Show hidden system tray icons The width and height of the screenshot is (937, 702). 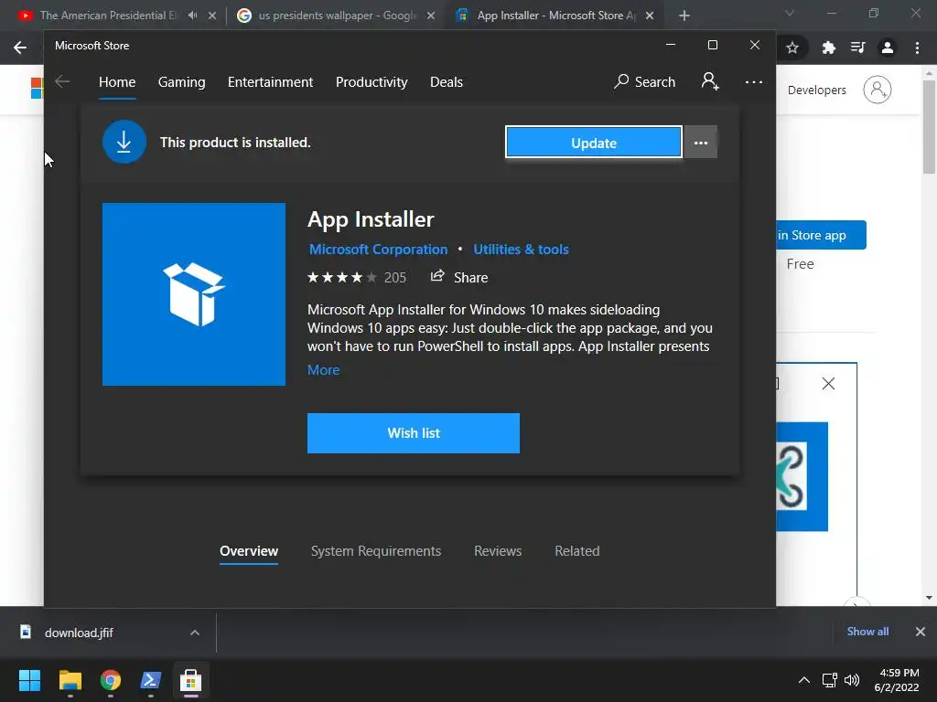pos(804,680)
